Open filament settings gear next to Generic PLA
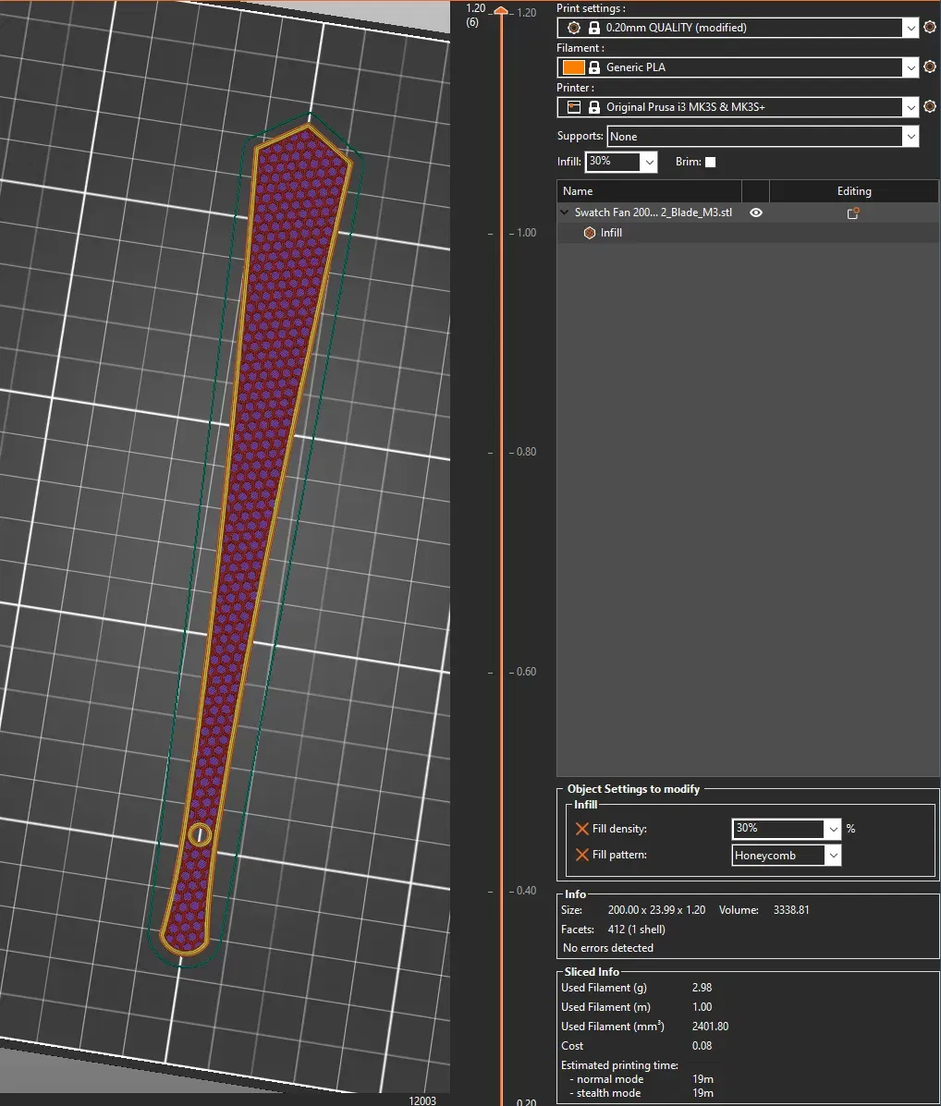This screenshot has width=941, height=1106. [930, 67]
